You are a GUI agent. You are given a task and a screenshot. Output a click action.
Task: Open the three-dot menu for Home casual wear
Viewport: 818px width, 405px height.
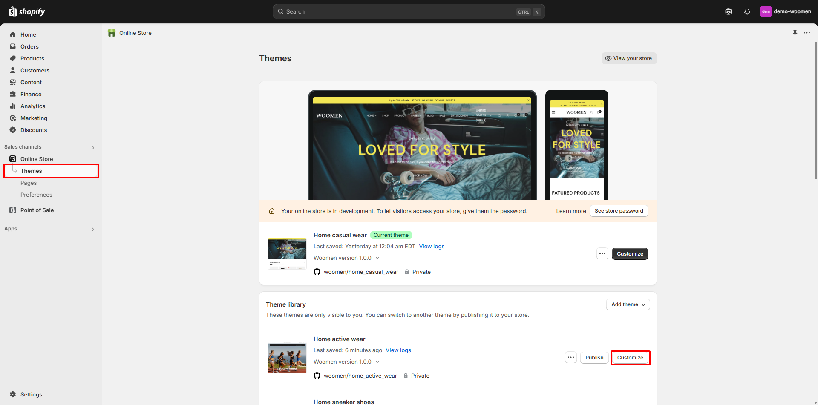click(x=602, y=254)
